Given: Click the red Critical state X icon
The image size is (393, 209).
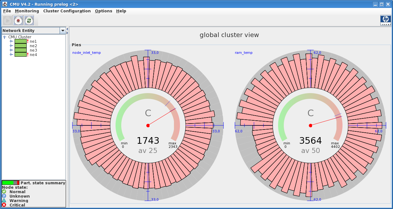Looking at the screenshot, I should [x=4, y=205].
